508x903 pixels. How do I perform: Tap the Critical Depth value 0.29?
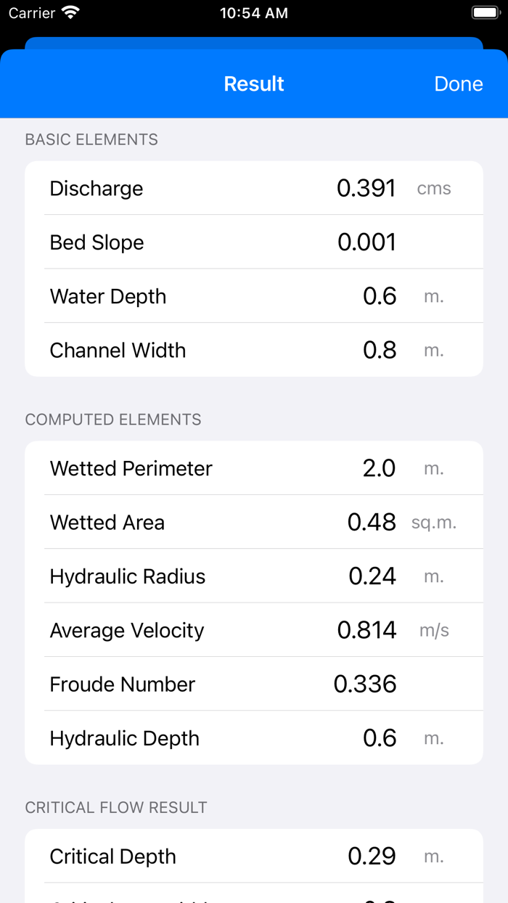372,857
